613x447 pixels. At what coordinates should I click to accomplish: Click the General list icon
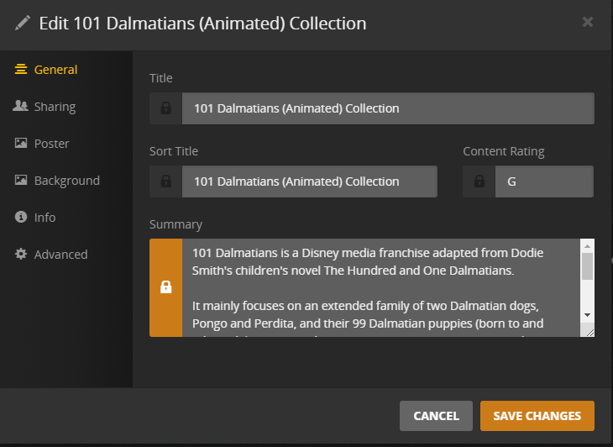pos(21,69)
